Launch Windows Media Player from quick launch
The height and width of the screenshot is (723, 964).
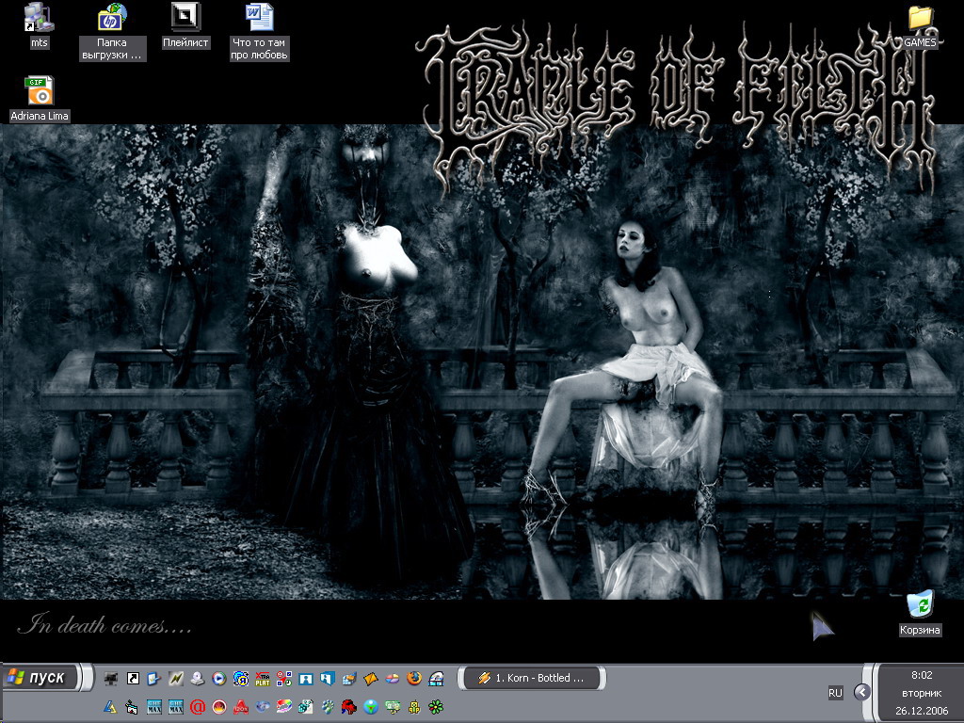(219, 678)
